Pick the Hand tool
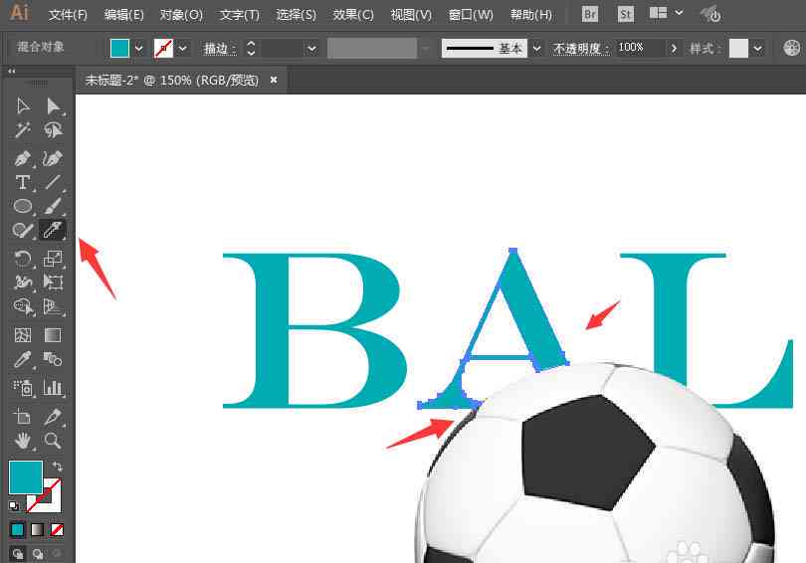Image resolution: width=806 pixels, height=563 pixels. click(23, 441)
